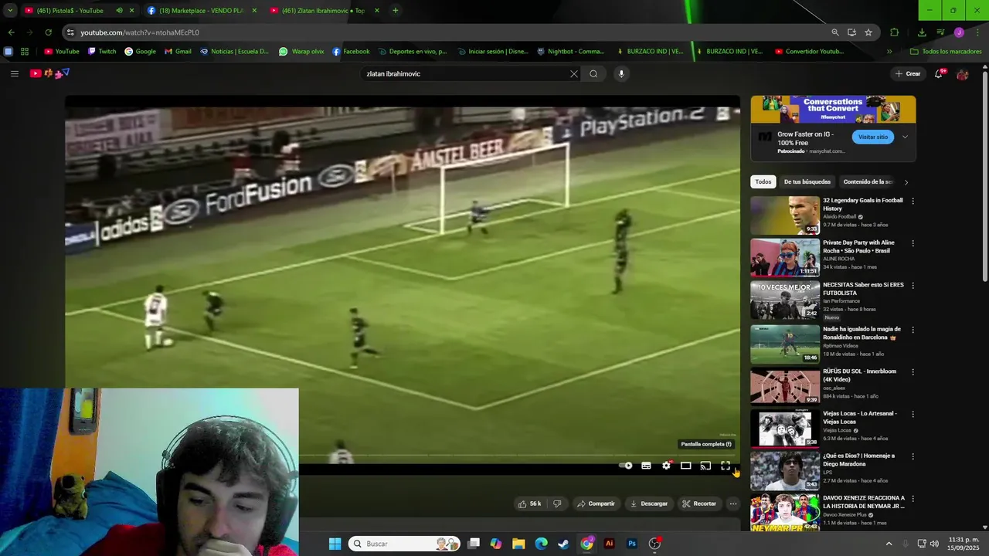Expand the Manychat ad chevron
989x556 pixels.
(x=905, y=137)
